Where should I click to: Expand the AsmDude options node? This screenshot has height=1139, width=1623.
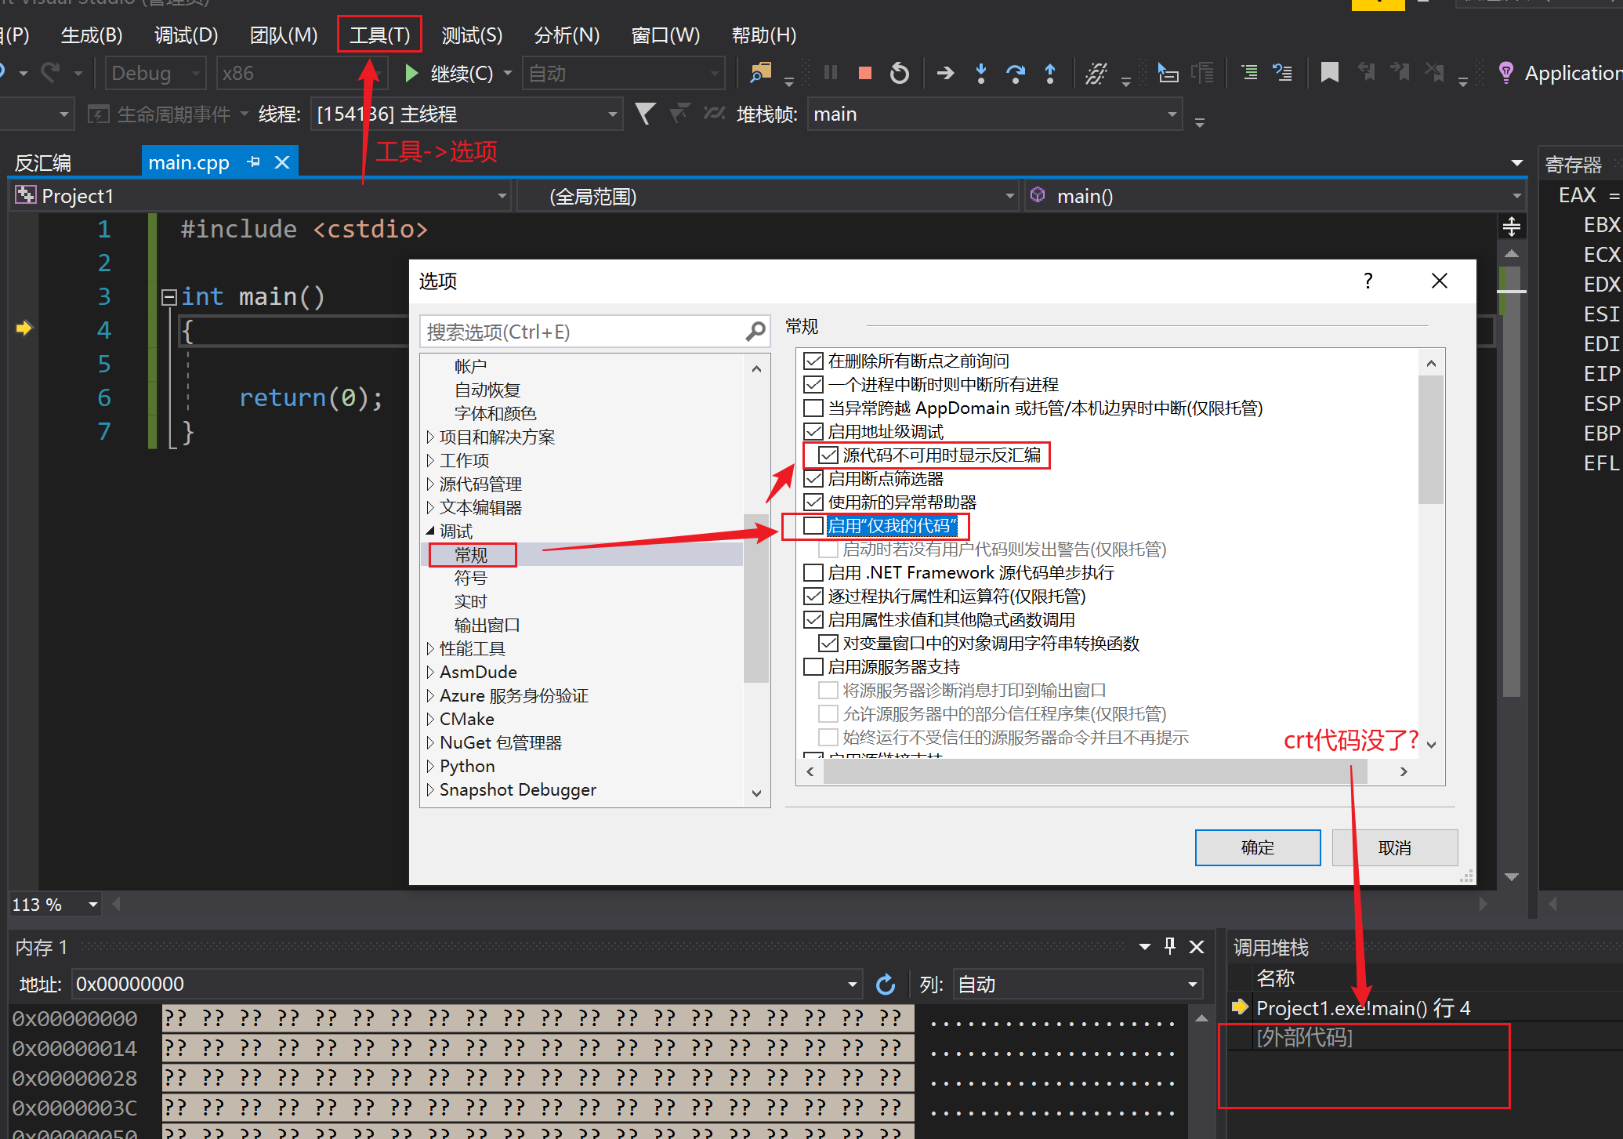coord(430,672)
